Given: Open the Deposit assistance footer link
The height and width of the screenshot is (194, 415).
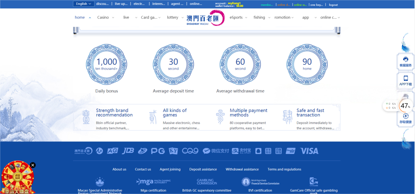Looking at the screenshot, I should pyautogui.click(x=203, y=169).
